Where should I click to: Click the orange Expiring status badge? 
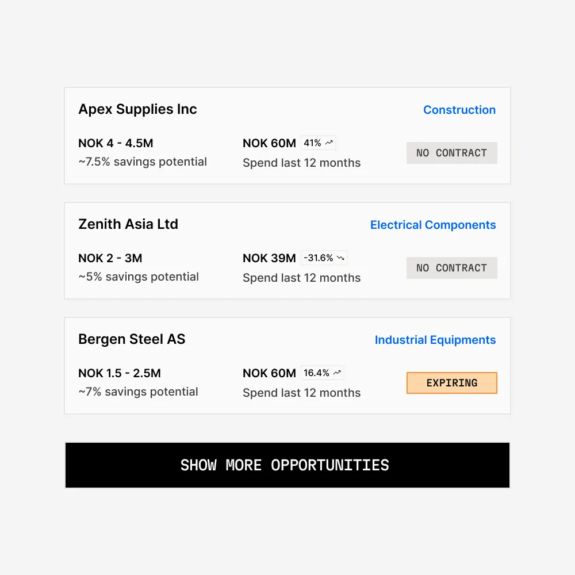pos(451,383)
